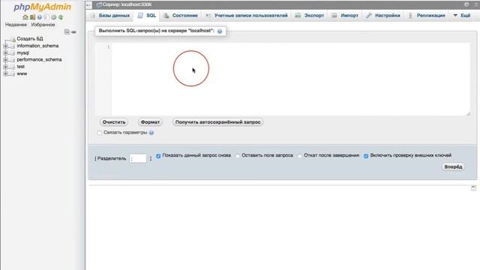Expand the performance_schema database node
The height and width of the screenshot is (270, 480).
[5, 60]
